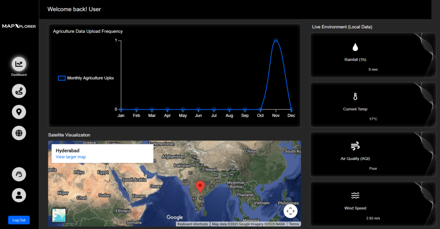Open the View larger map link
The width and height of the screenshot is (440, 229).
coord(71,157)
